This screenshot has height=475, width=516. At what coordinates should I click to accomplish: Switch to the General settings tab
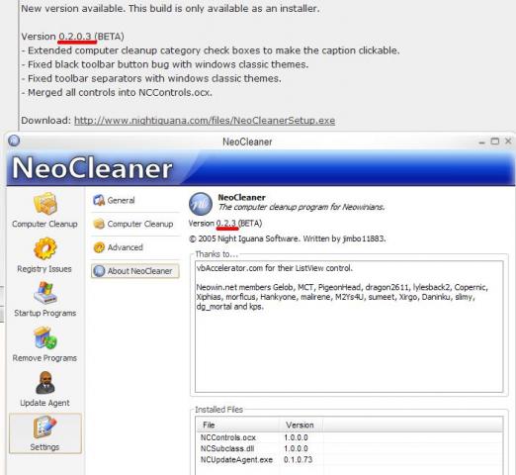[x=114, y=200]
